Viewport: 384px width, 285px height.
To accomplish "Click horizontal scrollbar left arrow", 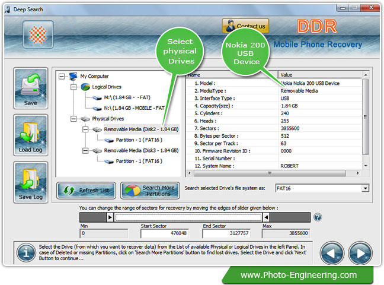I will (189, 173).
